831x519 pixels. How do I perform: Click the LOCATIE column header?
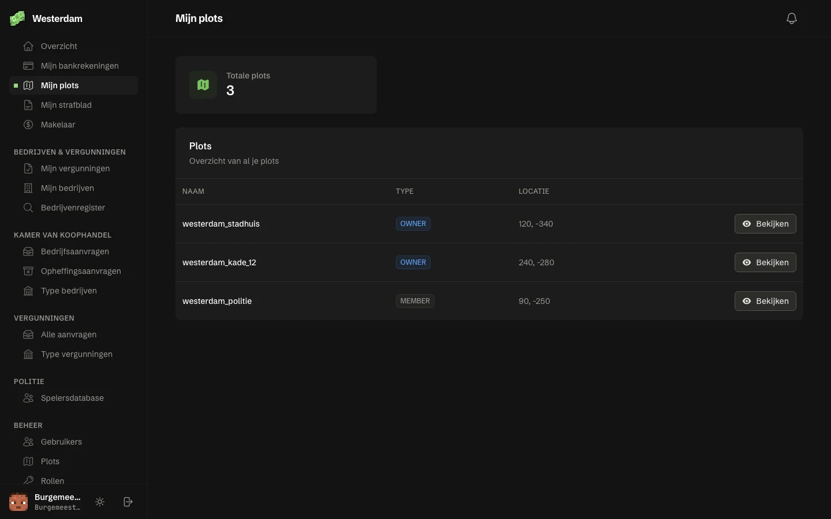[534, 191]
